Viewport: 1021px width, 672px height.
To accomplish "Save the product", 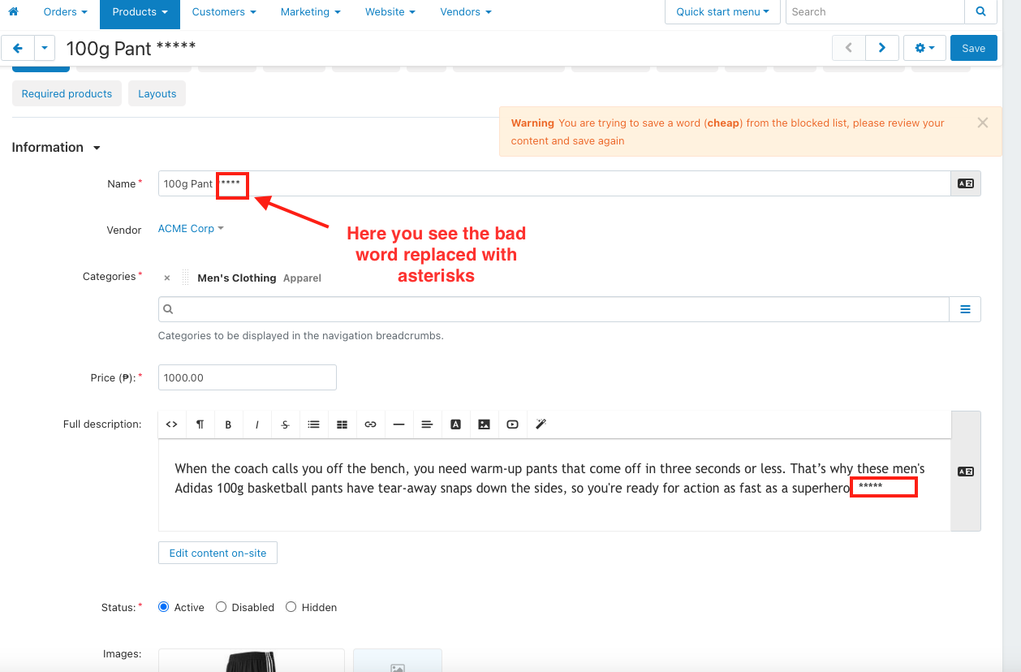I will point(973,48).
